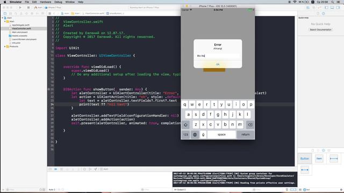Open the Edit menu

(34, 2)
